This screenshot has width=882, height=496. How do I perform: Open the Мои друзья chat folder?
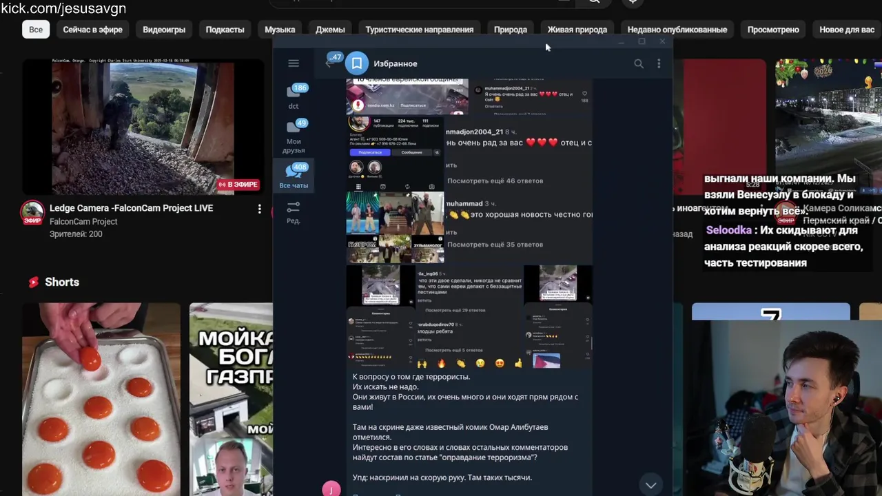click(x=294, y=136)
